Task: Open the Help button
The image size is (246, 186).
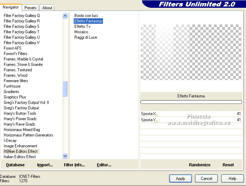Action: 232,179
